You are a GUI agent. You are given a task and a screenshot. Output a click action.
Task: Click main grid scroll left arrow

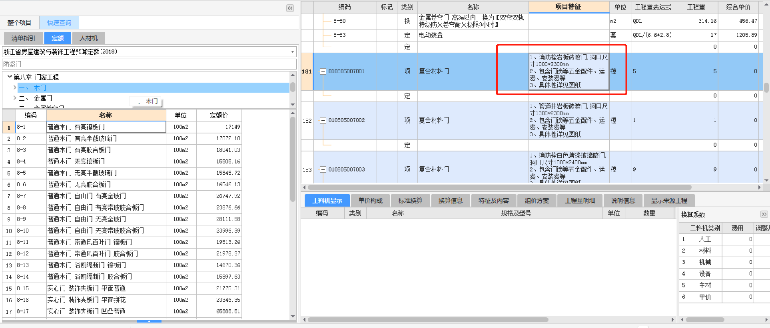[304, 187]
